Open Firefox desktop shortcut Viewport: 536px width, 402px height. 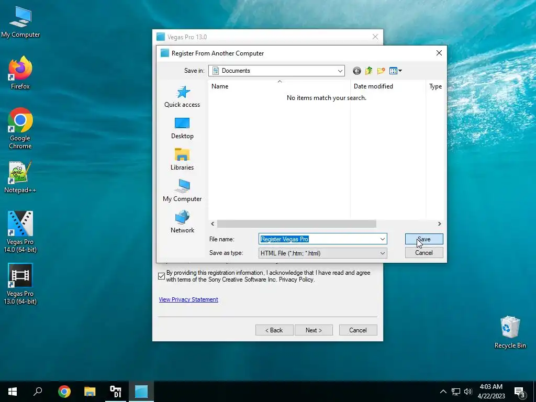[x=20, y=73]
